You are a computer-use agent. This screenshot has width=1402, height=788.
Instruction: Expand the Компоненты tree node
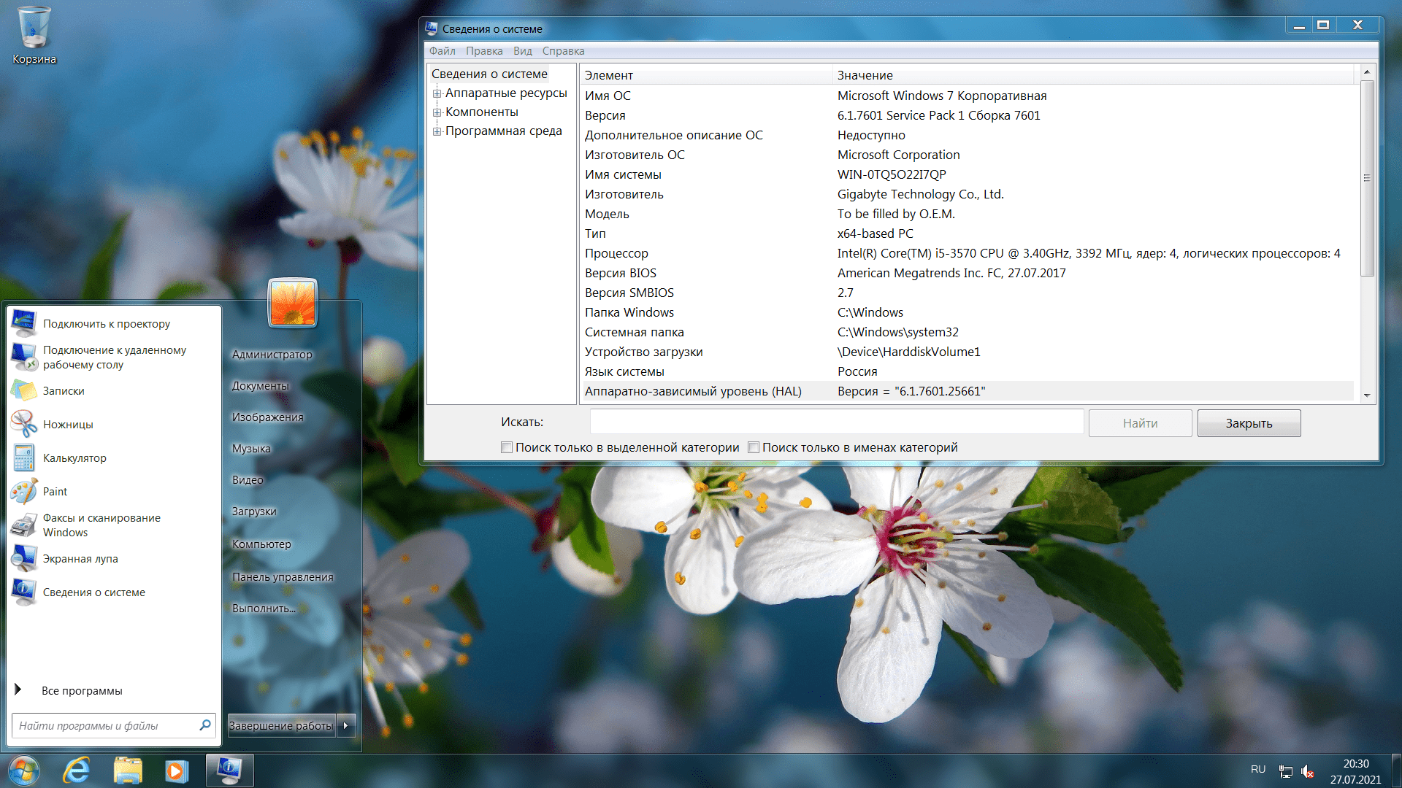(437, 112)
